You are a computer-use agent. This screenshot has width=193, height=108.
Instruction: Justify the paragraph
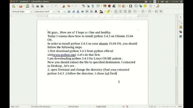pyautogui.click(x=130, y=11)
